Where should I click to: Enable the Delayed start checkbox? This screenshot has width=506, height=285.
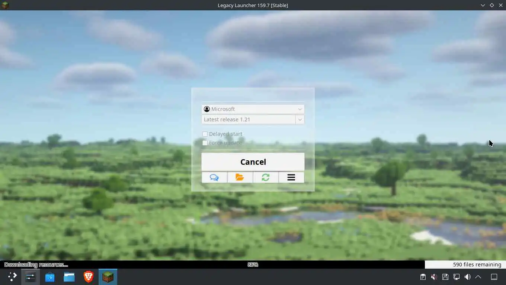(x=205, y=134)
